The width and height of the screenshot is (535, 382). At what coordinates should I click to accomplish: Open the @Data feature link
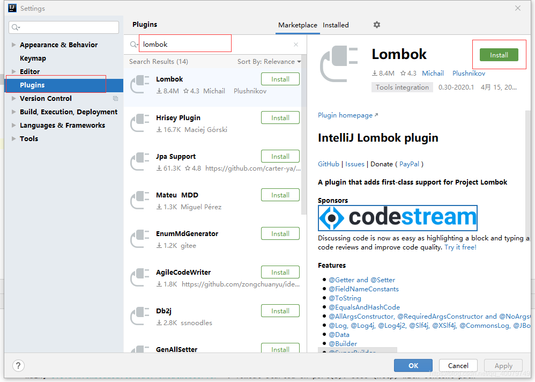339,335
